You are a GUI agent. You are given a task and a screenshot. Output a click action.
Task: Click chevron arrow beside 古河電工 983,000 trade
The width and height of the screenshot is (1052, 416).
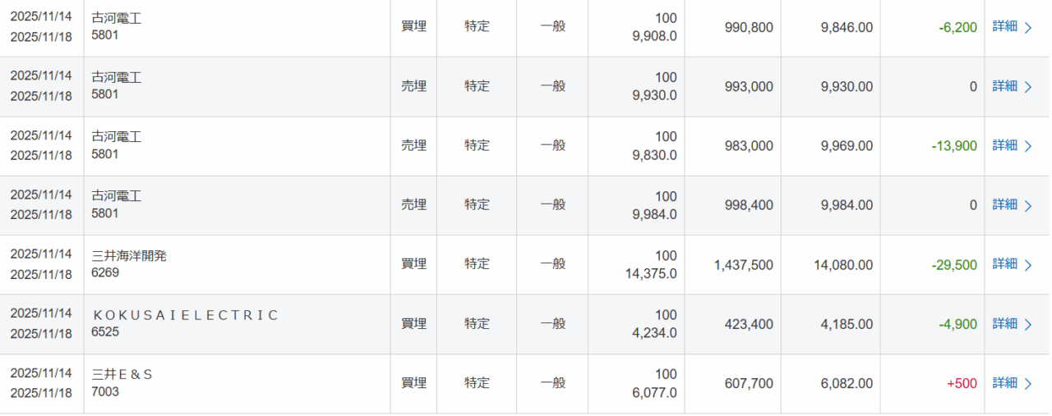tap(1028, 147)
